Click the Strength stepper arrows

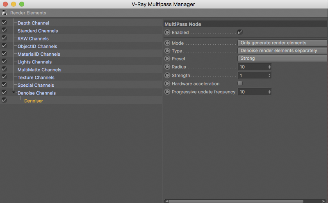click(x=269, y=75)
